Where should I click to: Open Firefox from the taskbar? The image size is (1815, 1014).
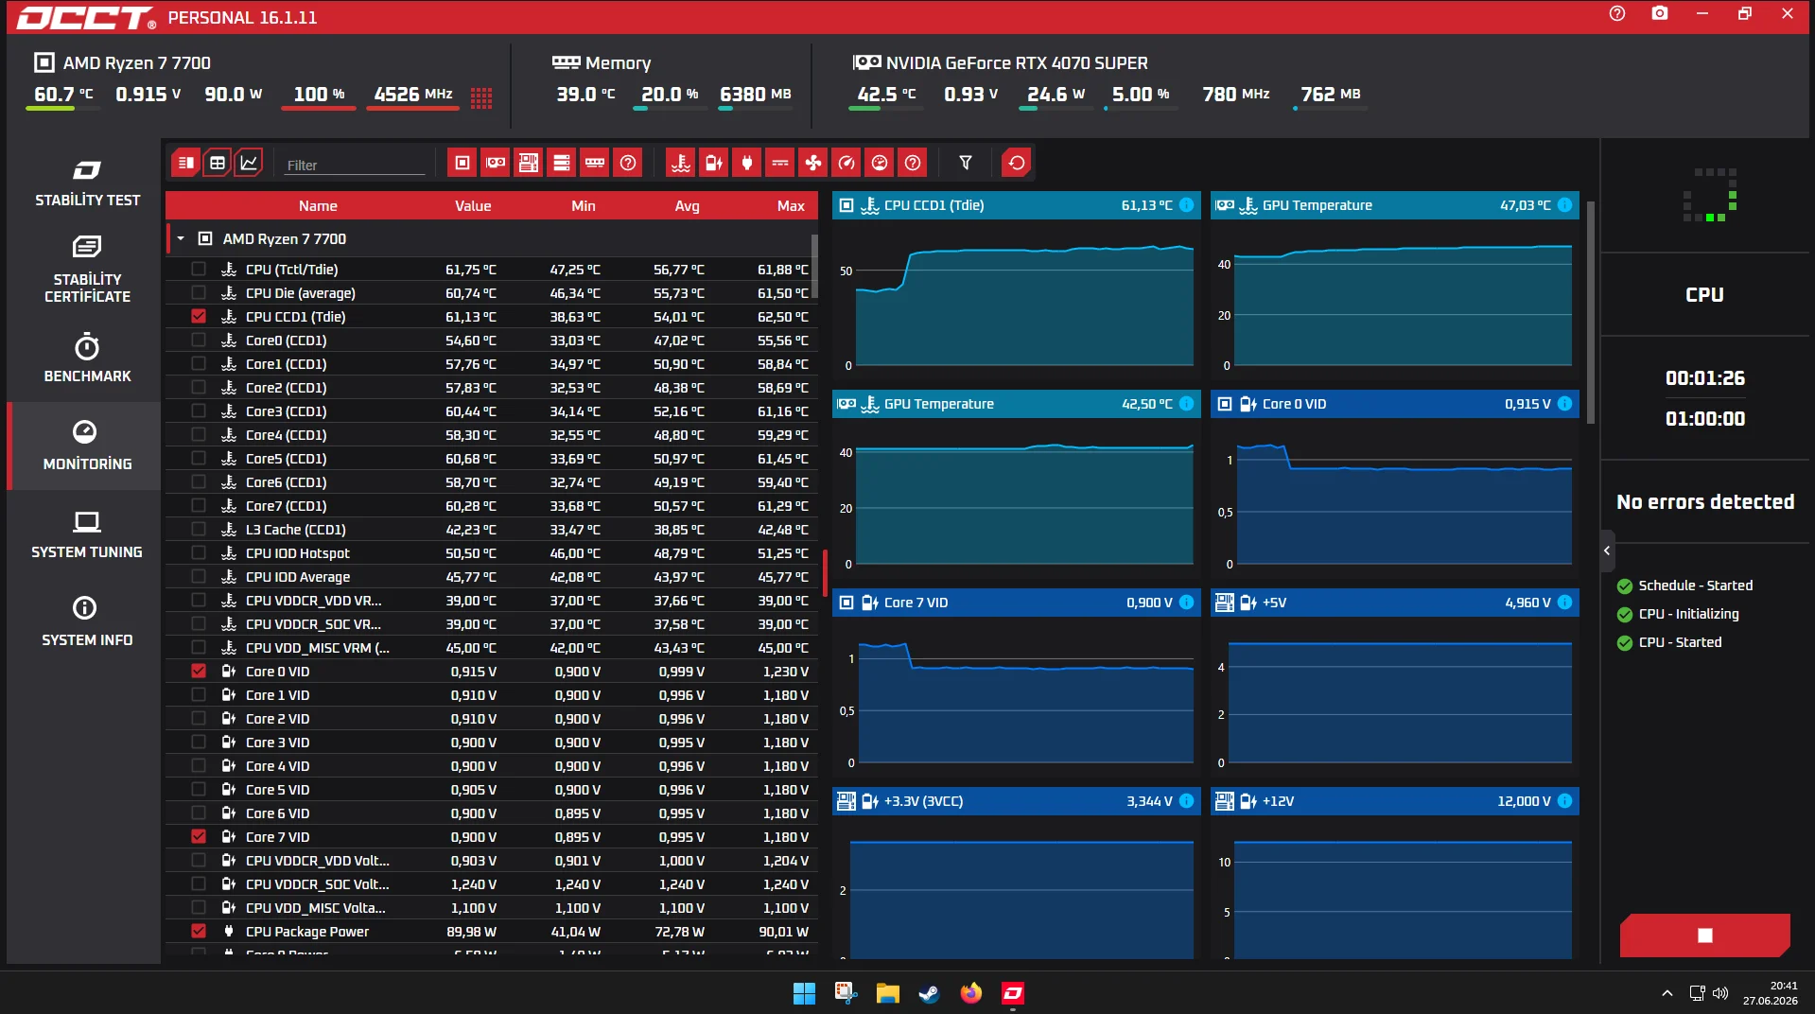click(970, 993)
